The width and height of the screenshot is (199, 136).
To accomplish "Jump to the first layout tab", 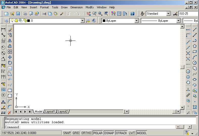I will point(16,112).
